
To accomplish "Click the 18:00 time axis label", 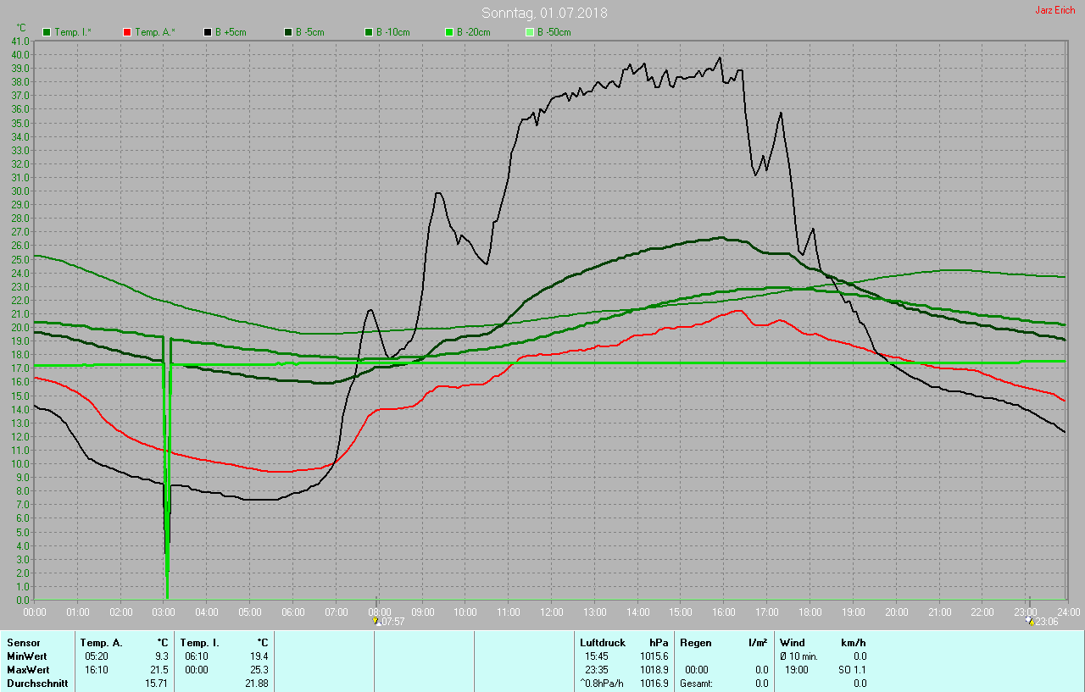I will coord(810,612).
